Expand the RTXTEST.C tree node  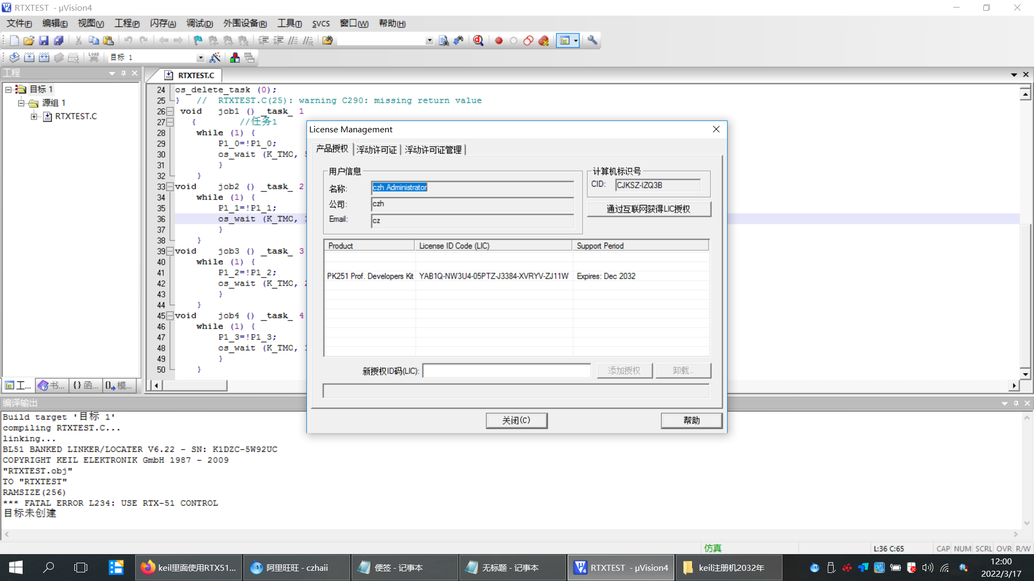tap(34, 116)
